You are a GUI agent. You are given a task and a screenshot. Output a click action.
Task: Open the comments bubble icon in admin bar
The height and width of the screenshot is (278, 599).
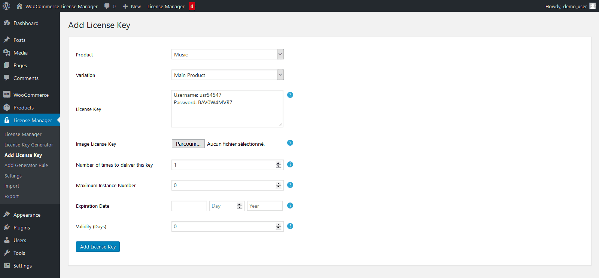click(x=107, y=6)
